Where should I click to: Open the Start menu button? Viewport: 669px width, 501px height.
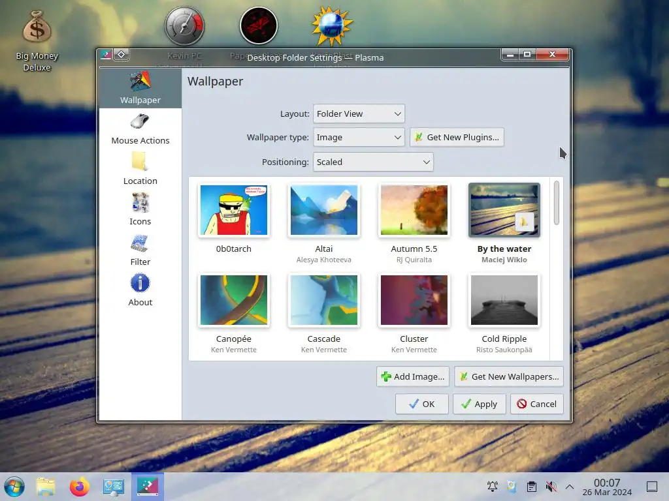[14, 487]
